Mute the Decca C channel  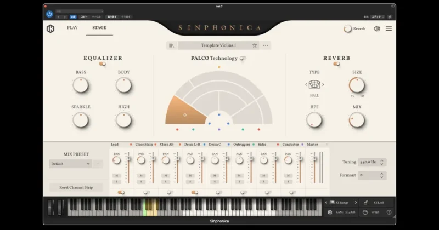(x=215, y=175)
